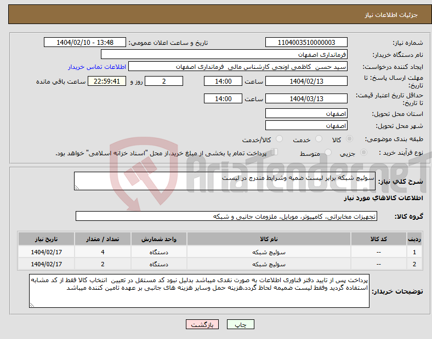Click quantity 2 in row 2
Viewport: 432px width, 339px height.
[x=103, y=264]
